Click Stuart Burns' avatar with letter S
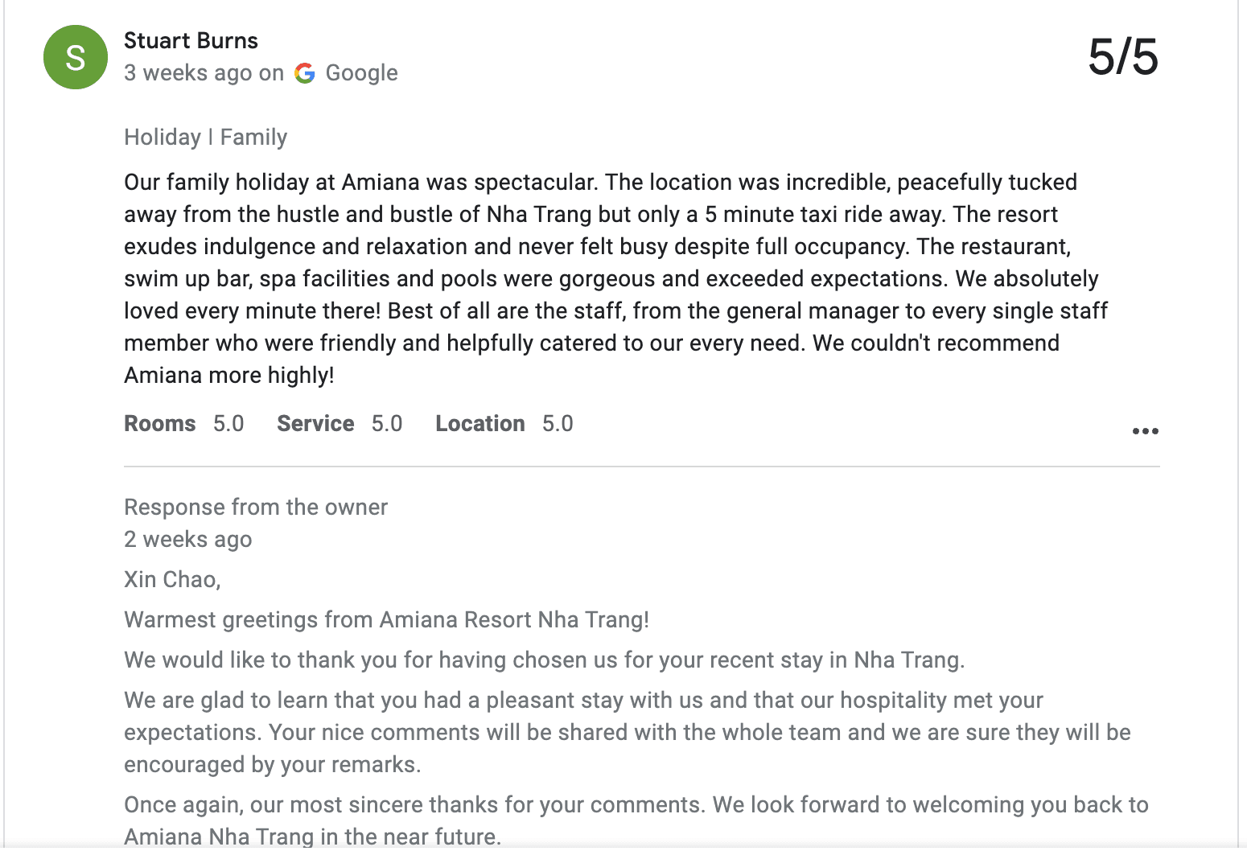 pyautogui.click(x=75, y=56)
